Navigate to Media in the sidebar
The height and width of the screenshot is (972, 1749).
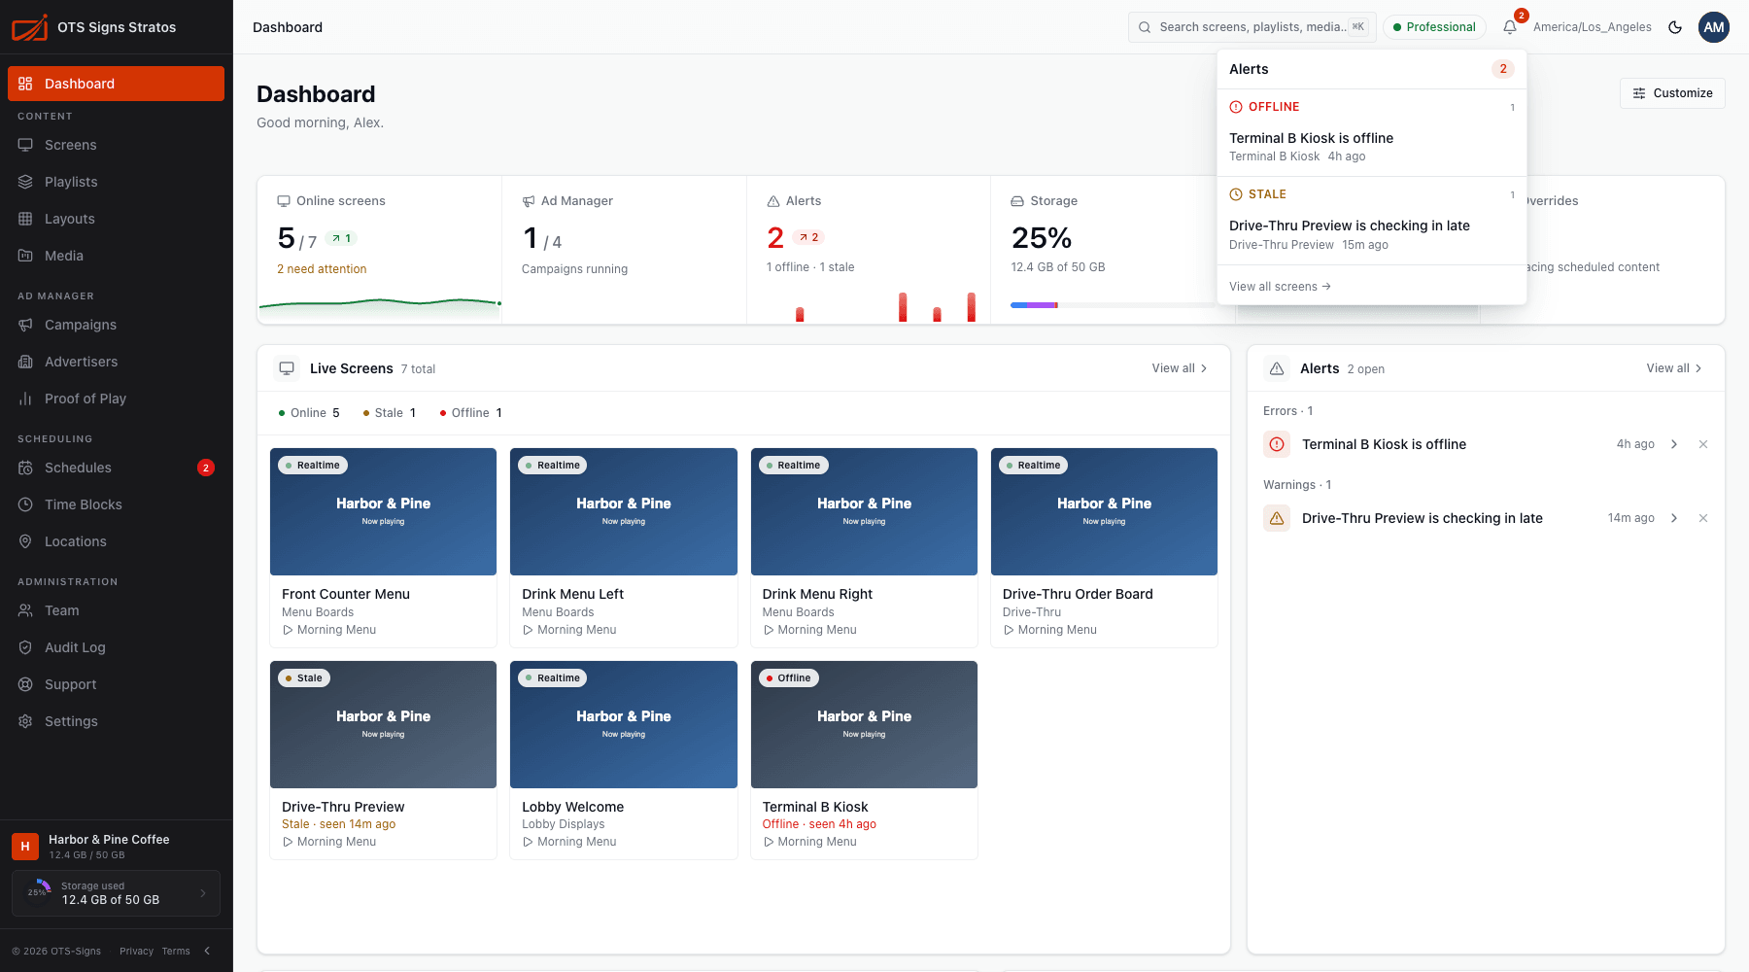pos(116,256)
